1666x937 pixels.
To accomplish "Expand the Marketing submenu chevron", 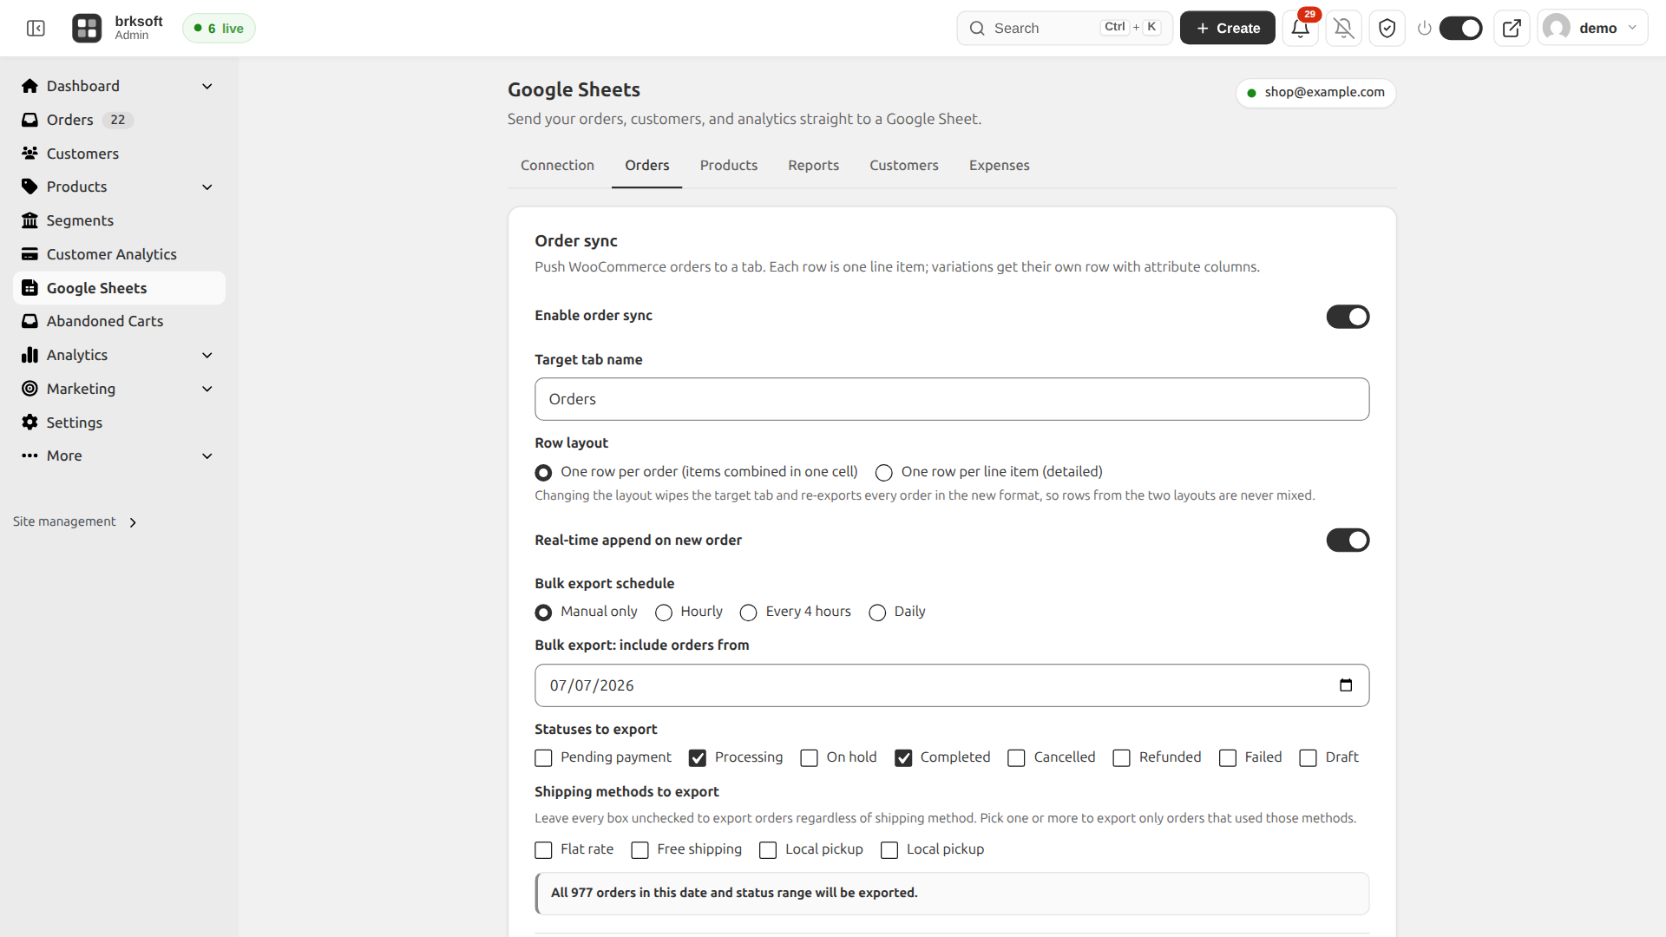I will [207, 389].
